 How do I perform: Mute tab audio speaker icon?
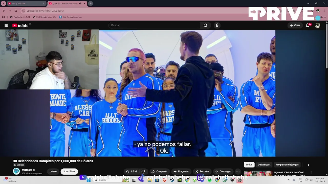point(80,4)
